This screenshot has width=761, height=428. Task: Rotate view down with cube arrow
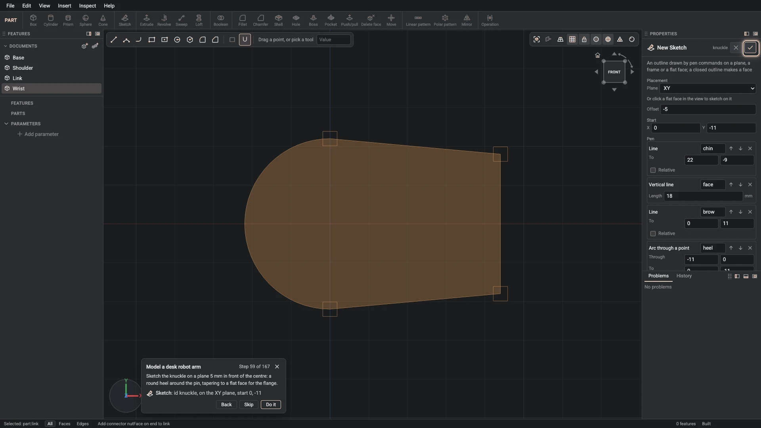(614, 90)
